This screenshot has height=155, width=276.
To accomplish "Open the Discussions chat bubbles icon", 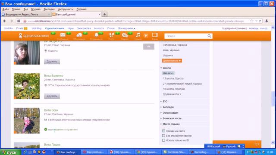I will tap(79, 35).
